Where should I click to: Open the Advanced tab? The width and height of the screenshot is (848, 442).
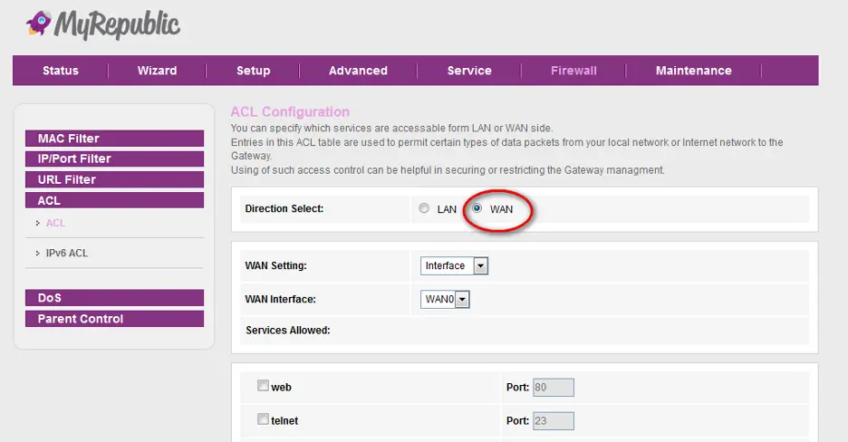[x=358, y=71]
